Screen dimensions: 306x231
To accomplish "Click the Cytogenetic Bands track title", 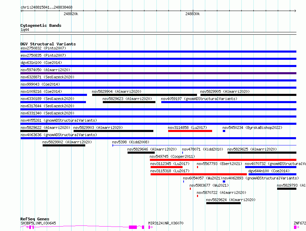I will (41, 25).
